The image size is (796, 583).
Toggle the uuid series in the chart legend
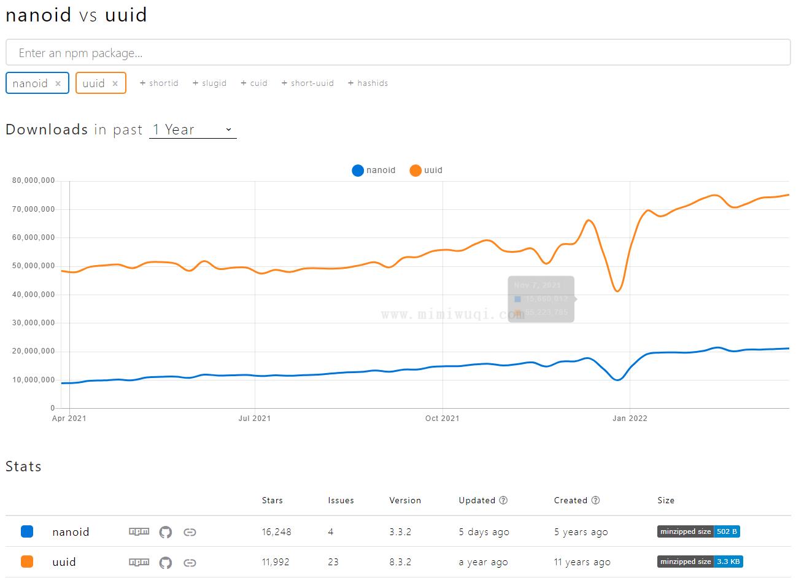426,171
